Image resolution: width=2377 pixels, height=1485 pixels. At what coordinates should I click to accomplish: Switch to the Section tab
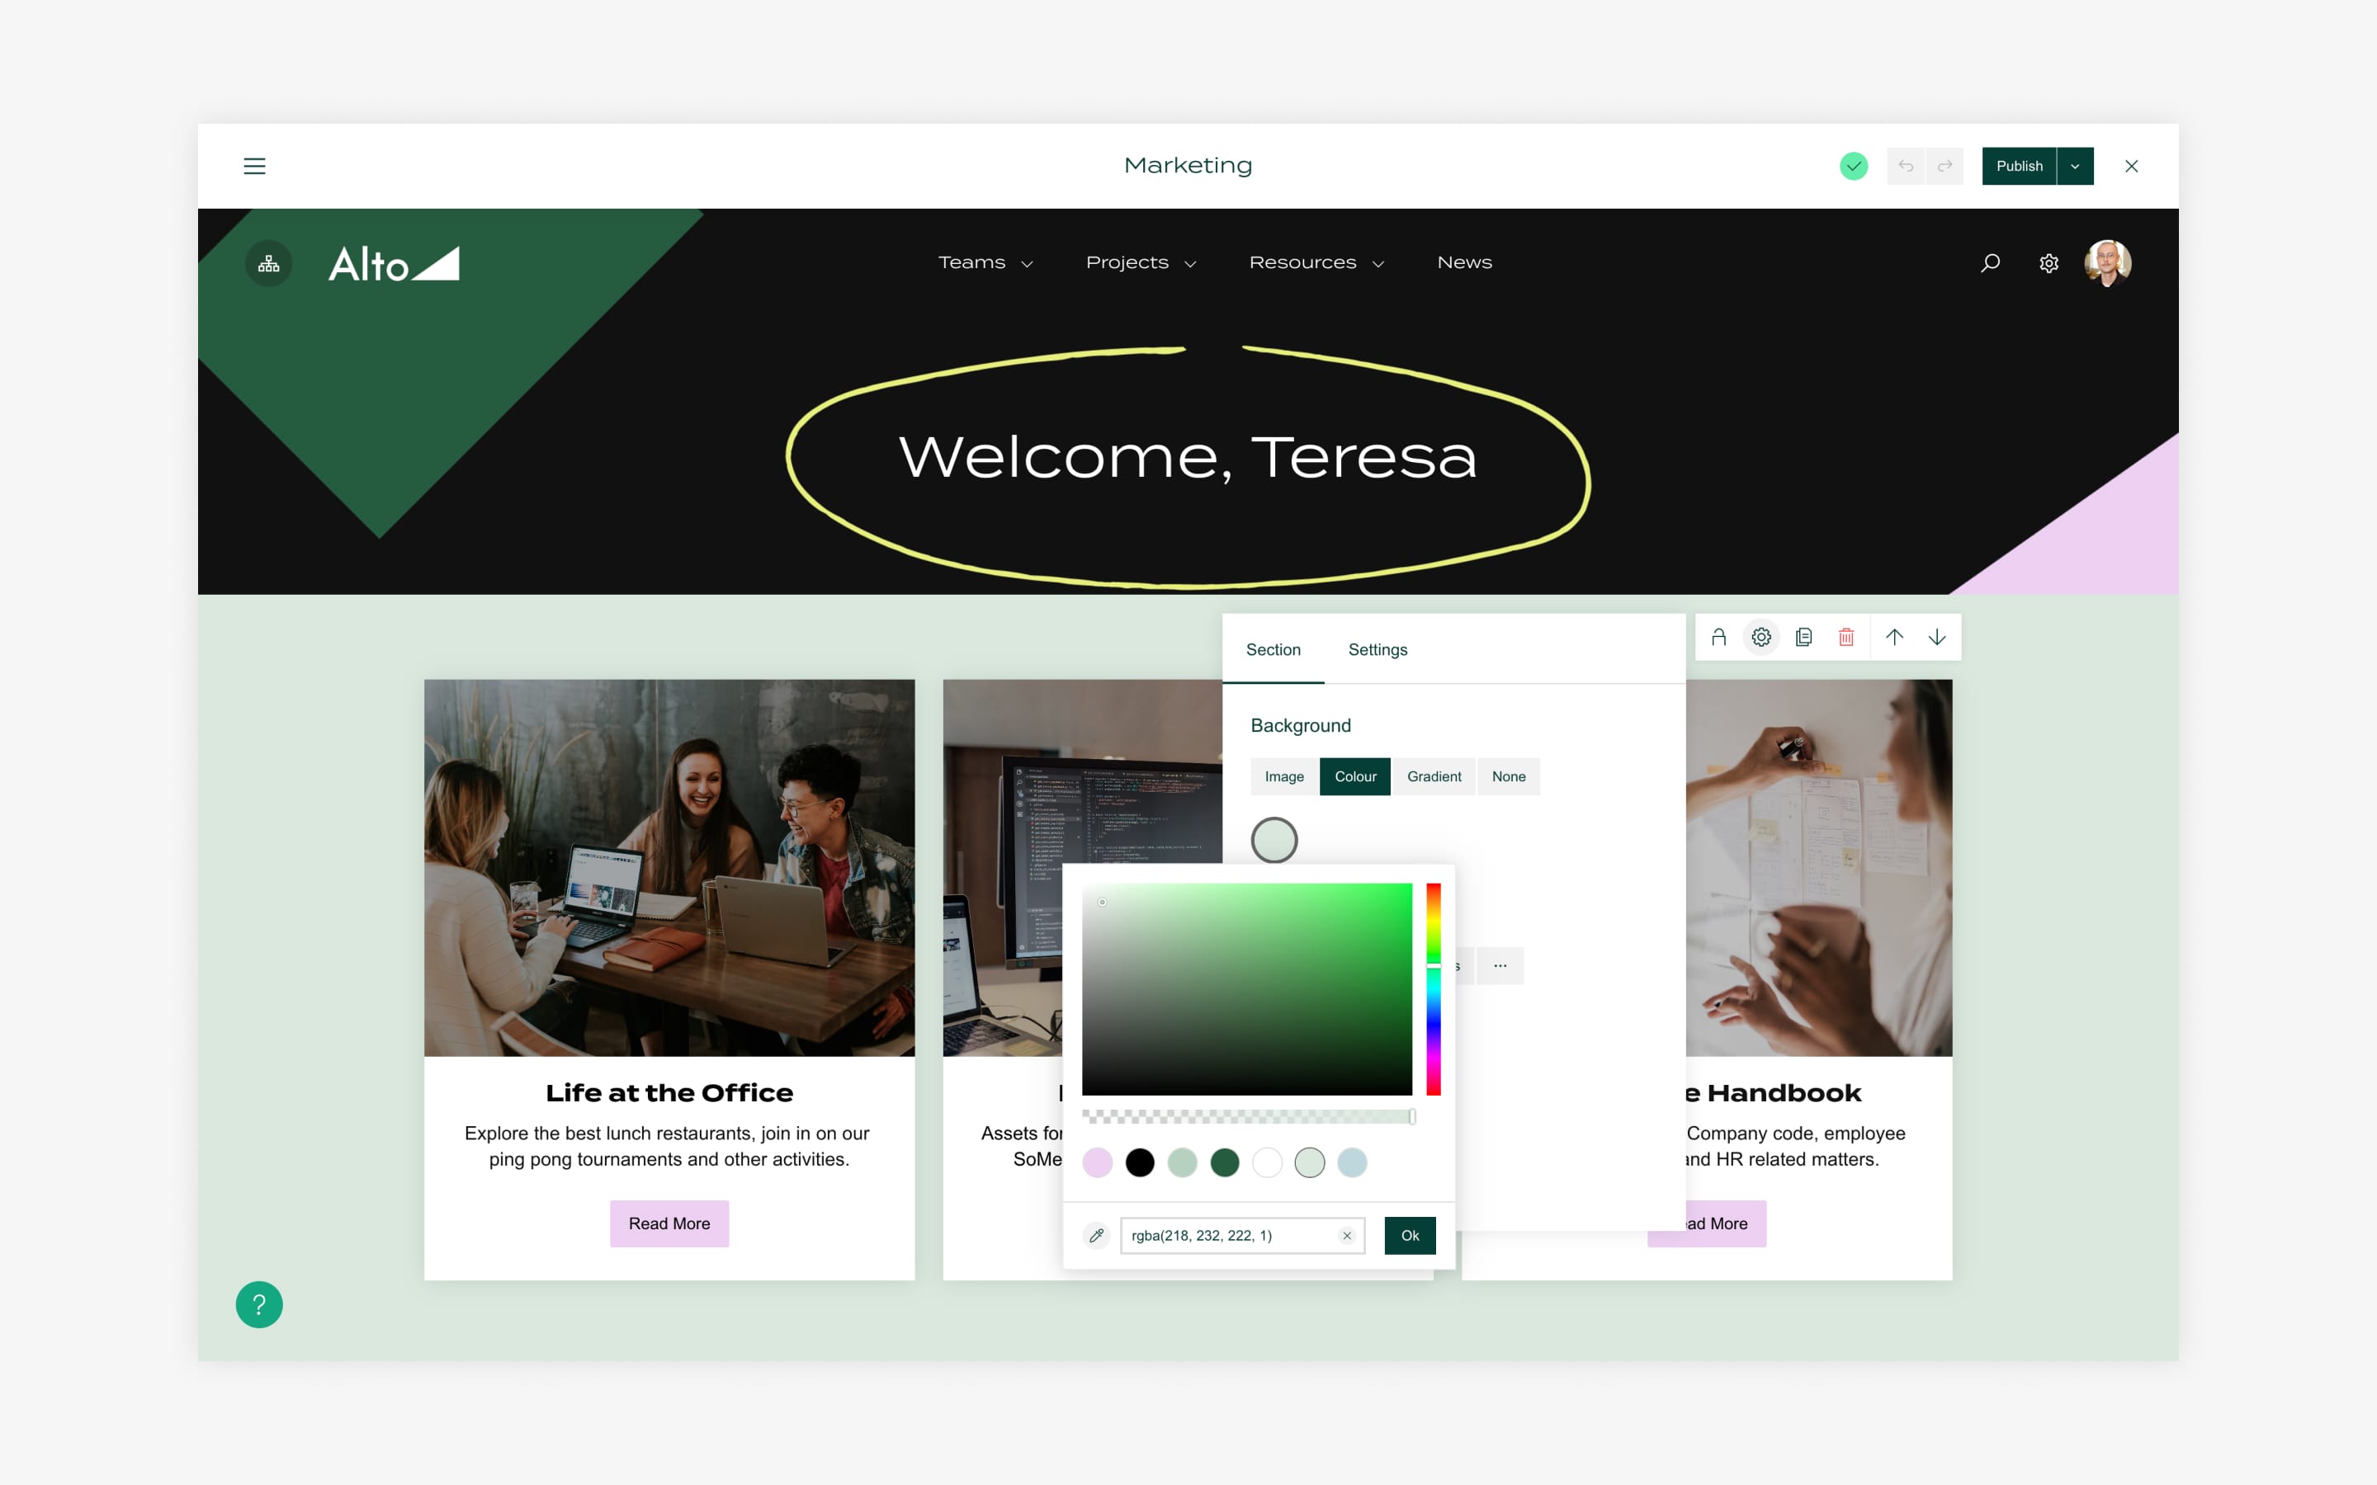(1274, 648)
